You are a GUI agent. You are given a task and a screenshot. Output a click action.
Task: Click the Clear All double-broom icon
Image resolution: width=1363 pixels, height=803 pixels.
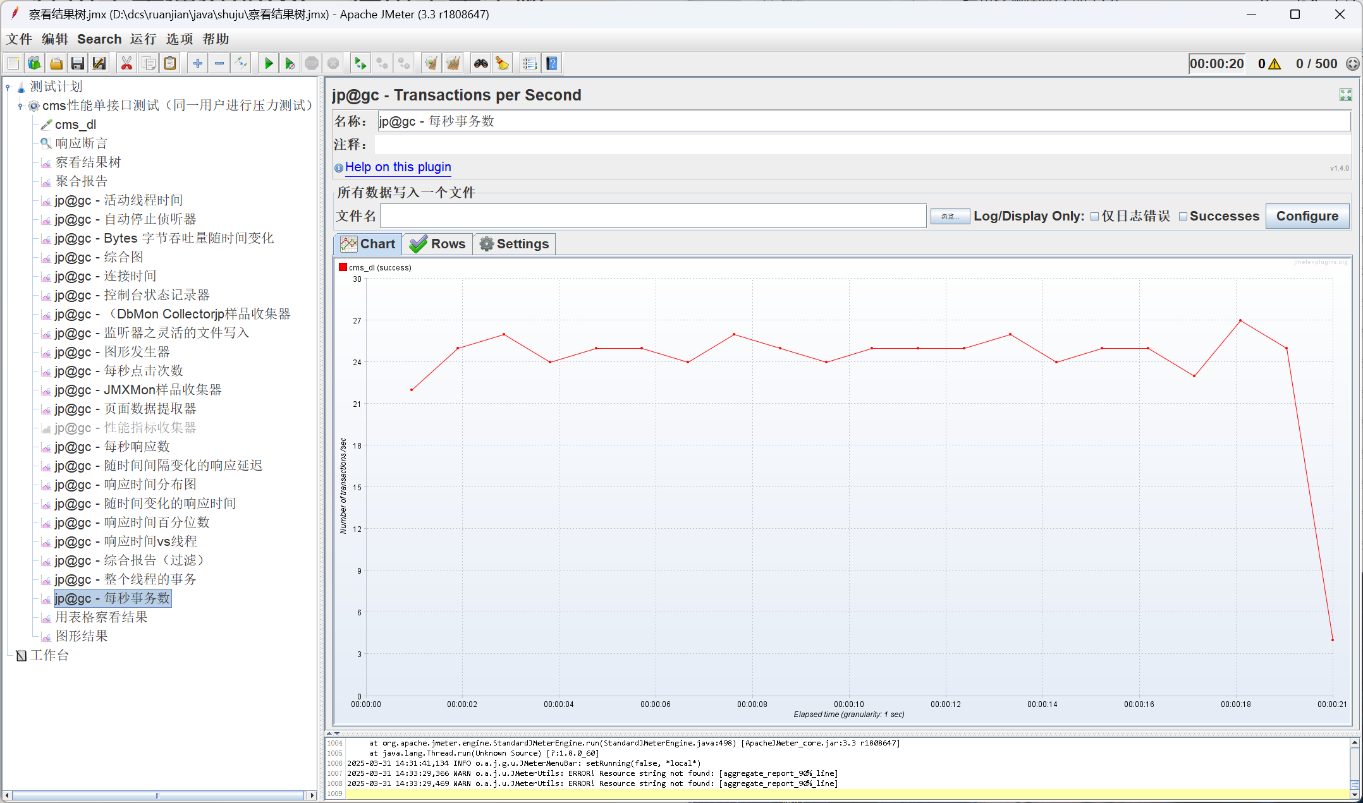pos(453,63)
